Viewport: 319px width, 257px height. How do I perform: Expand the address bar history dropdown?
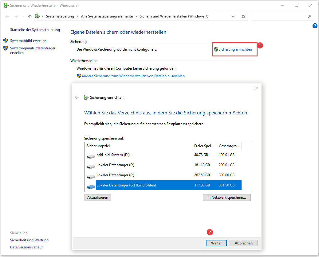[x=233, y=17]
